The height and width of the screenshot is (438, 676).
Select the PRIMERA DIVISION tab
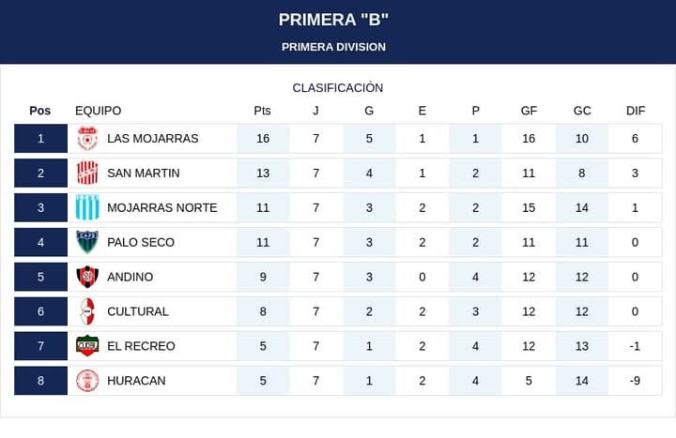point(333,47)
